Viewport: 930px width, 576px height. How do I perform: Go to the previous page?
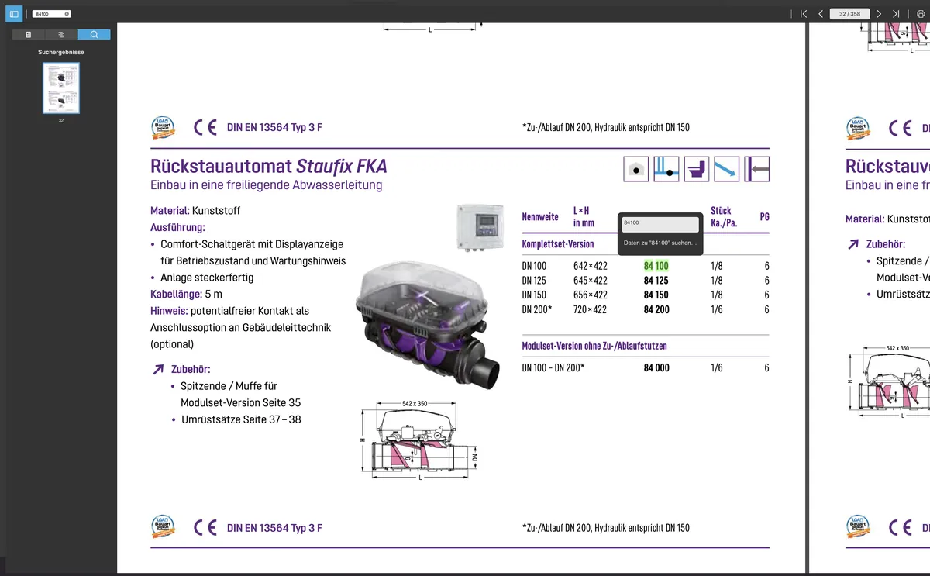(x=821, y=14)
